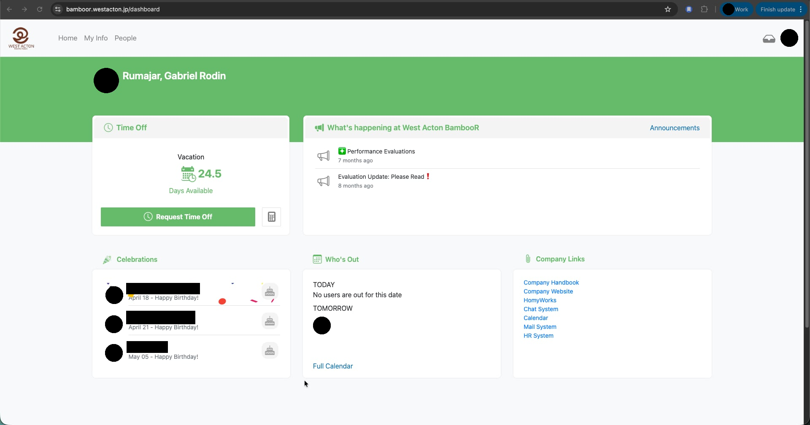Open the People menu item

[x=125, y=38]
